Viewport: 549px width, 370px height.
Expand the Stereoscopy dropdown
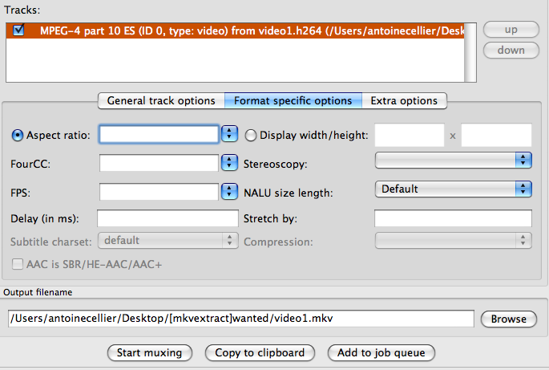(454, 161)
